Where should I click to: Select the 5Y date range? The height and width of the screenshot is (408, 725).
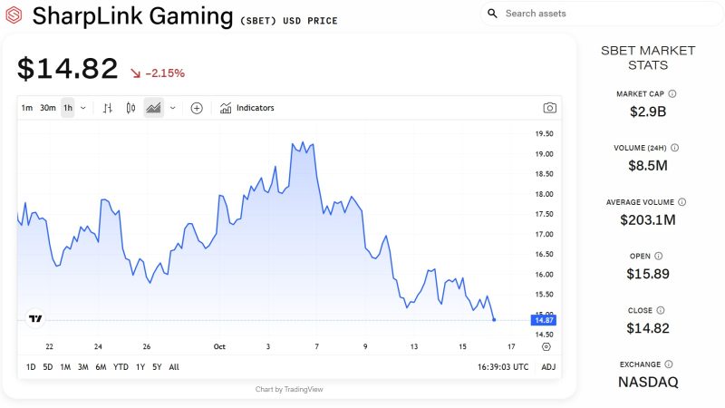point(157,367)
